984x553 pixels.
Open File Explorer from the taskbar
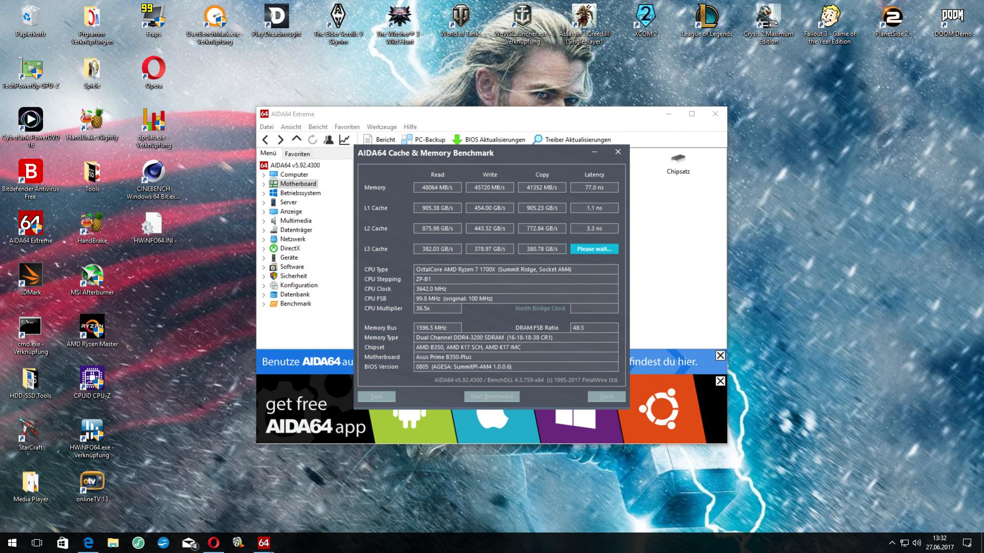[x=113, y=542]
